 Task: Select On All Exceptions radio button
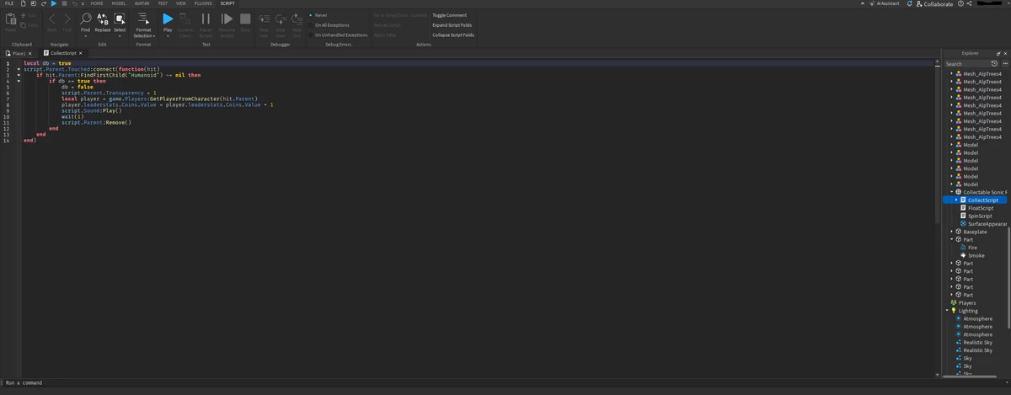click(x=310, y=25)
